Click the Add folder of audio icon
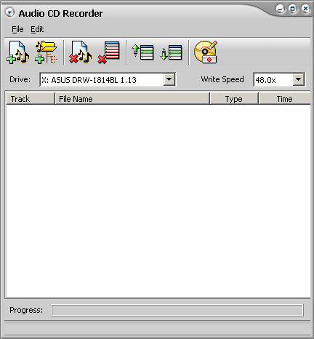The height and width of the screenshot is (339, 314). tap(47, 52)
